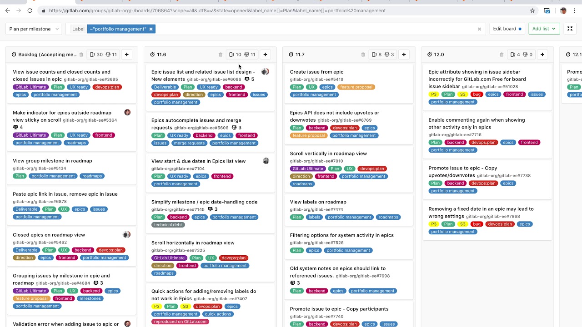This screenshot has width=582, height=327.
Task: Reload the page with the refresh icon
Action: [30, 10]
